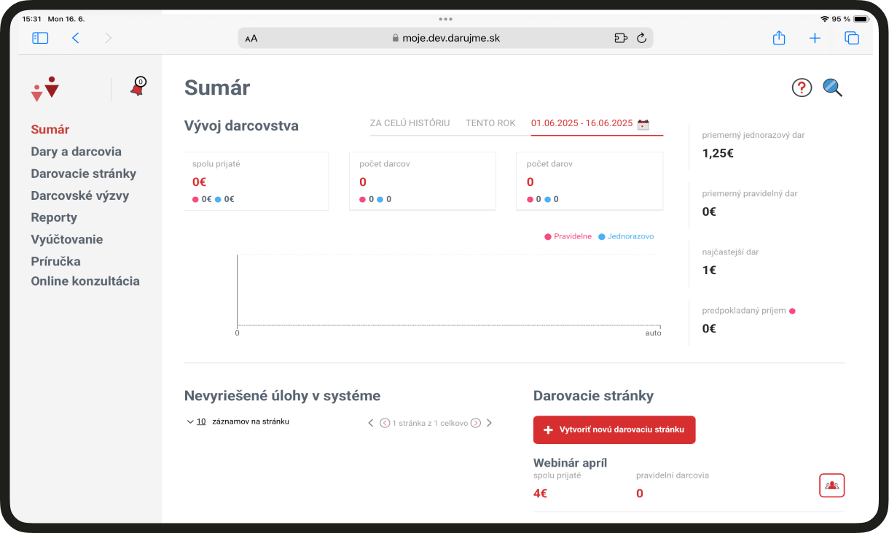Show Safari's sidebar panel
The width and height of the screenshot is (889, 533).
(40, 38)
